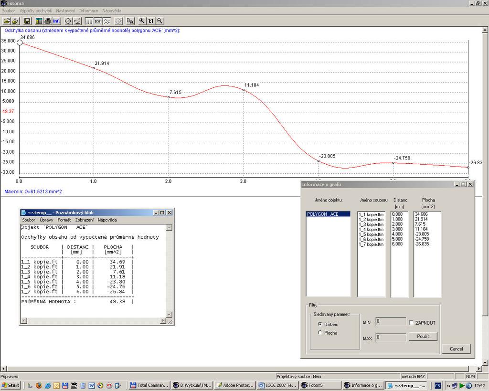The width and height of the screenshot is (489, 391).
Task: Launch Firefox from quick launch bar
Action: [x=39, y=385]
